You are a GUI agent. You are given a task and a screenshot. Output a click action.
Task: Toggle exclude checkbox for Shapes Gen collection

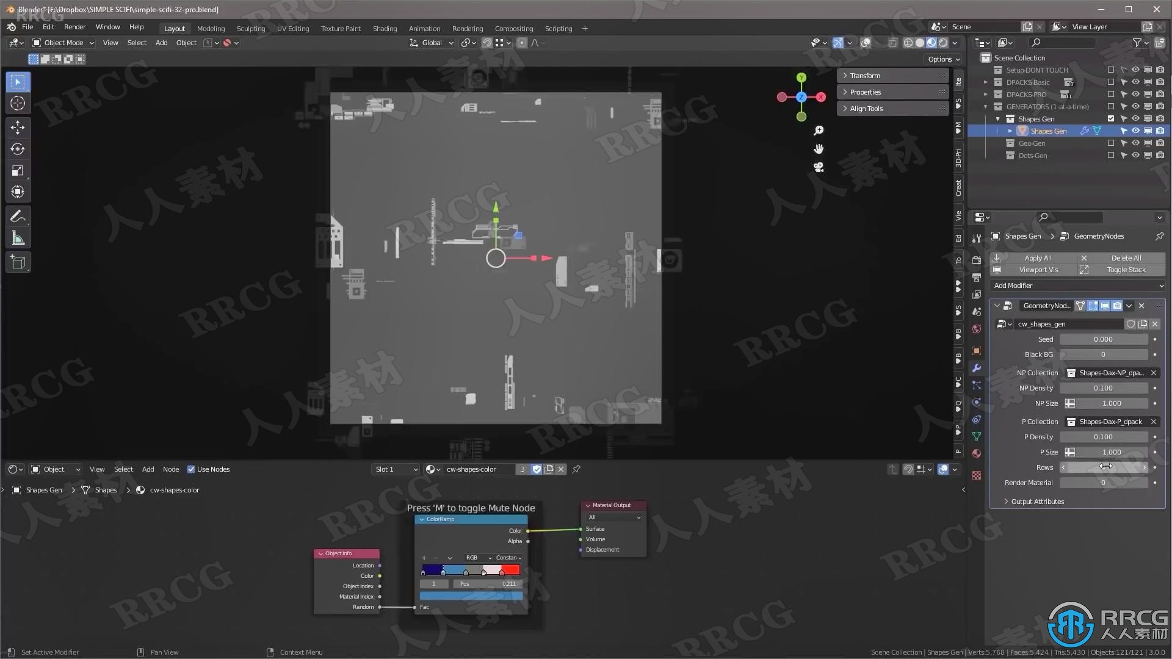pyautogui.click(x=1111, y=119)
